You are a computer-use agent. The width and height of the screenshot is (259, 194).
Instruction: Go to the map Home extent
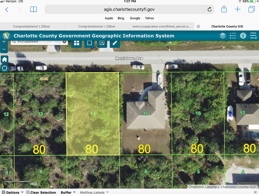[x=5, y=59]
